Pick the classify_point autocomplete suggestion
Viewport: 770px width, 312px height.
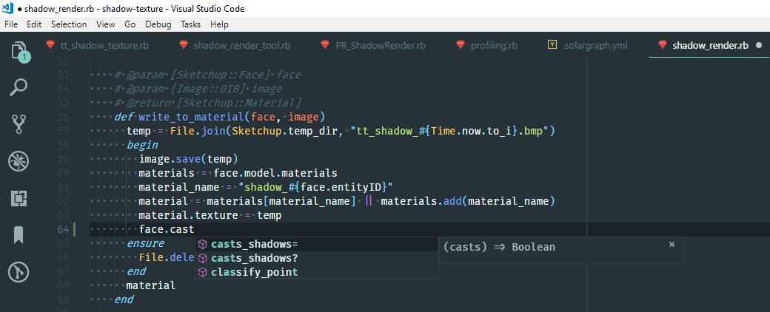point(254,272)
